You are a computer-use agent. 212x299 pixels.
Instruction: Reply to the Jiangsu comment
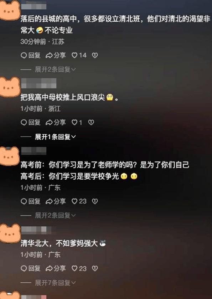31,56
